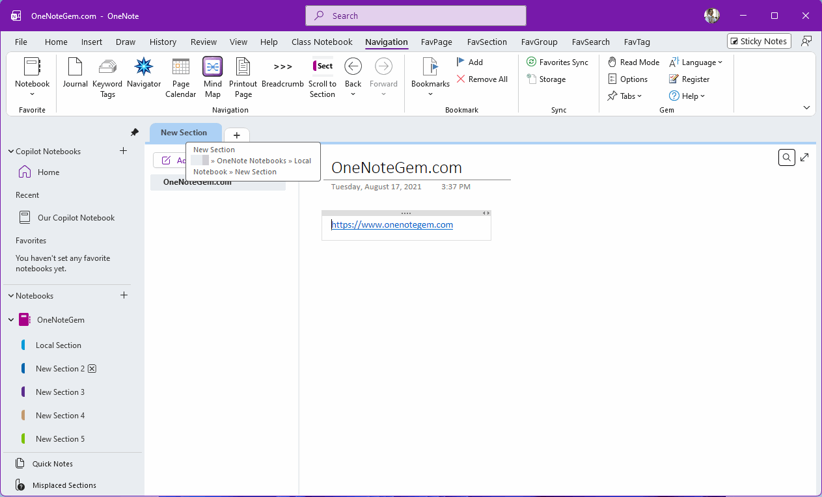Open the File menu

click(x=21, y=42)
